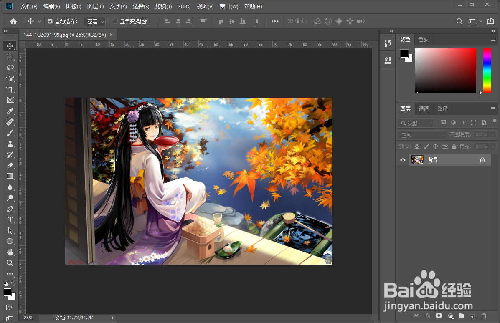Open the 类型 layer filter dropdown
Viewport: 500px width, 323px height.
coord(416,123)
